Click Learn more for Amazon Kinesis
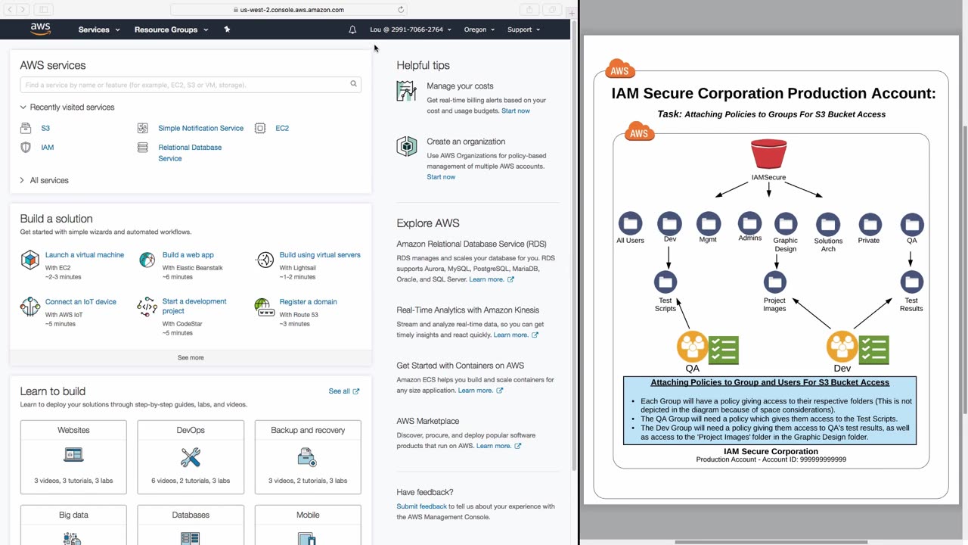Screen dimensions: 968x545 [x=516, y=335]
